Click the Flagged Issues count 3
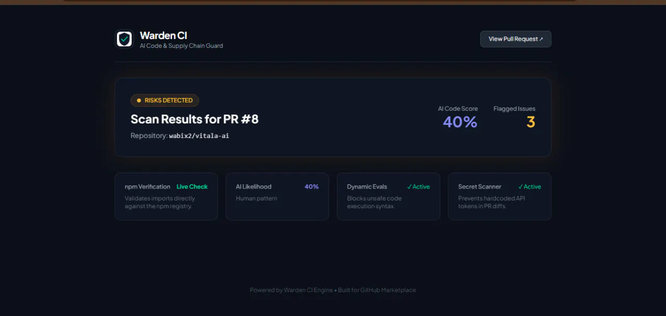The image size is (666, 316). (531, 122)
